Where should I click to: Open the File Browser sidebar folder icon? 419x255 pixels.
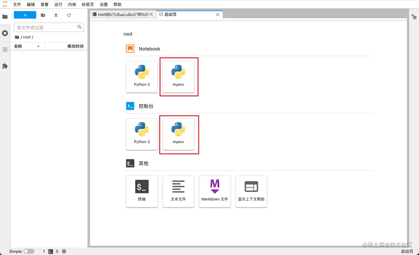(x=5, y=17)
